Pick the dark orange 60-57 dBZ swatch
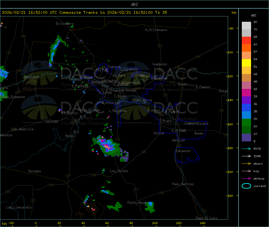Viewport: 269px width, 227px height. 246,48
